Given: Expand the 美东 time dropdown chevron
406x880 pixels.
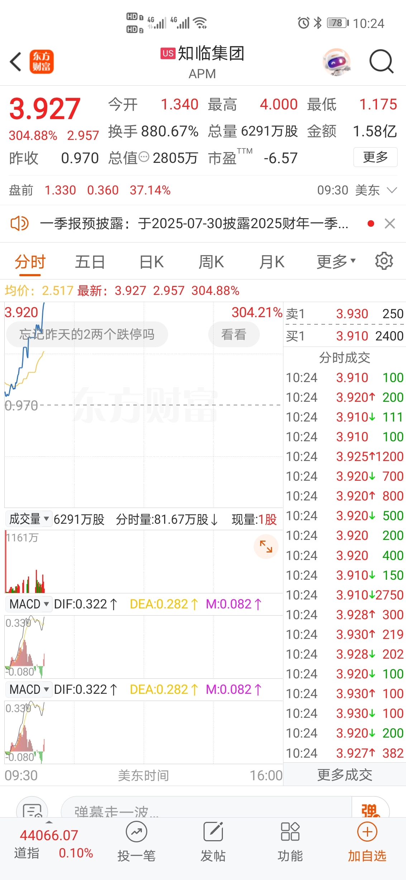Looking at the screenshot, I should click(x=392, y=190).
